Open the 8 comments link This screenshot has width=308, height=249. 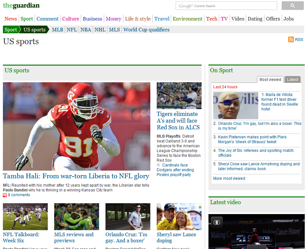19,195
